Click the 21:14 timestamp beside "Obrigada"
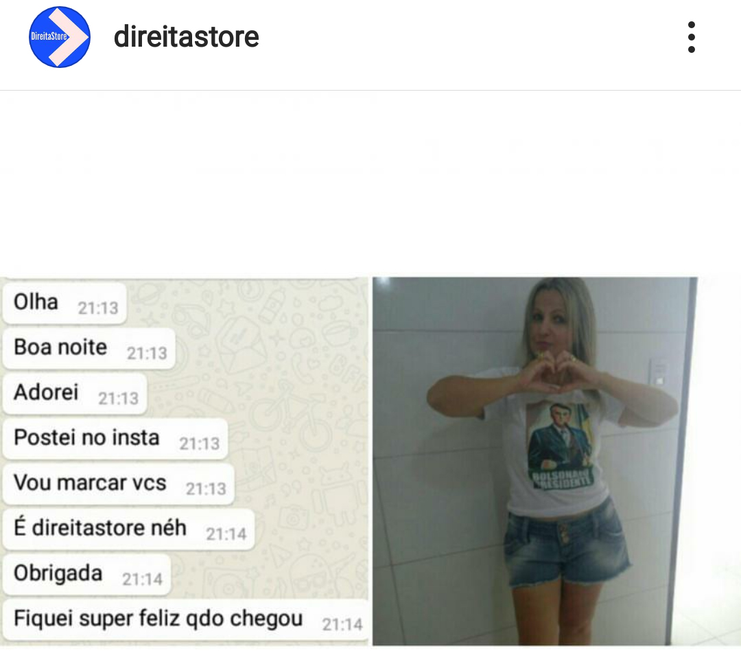This screenshot has height=651, width=741. click(142, 580)
